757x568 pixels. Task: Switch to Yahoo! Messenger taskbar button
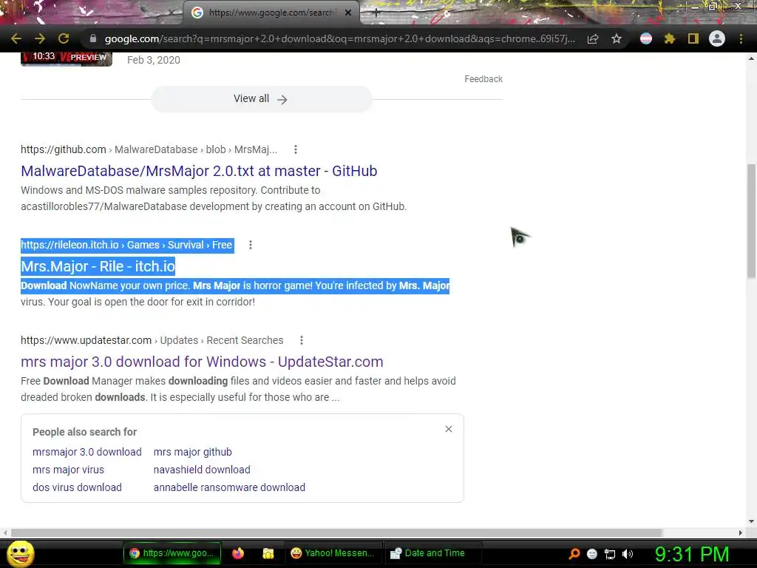pos(333,553)
